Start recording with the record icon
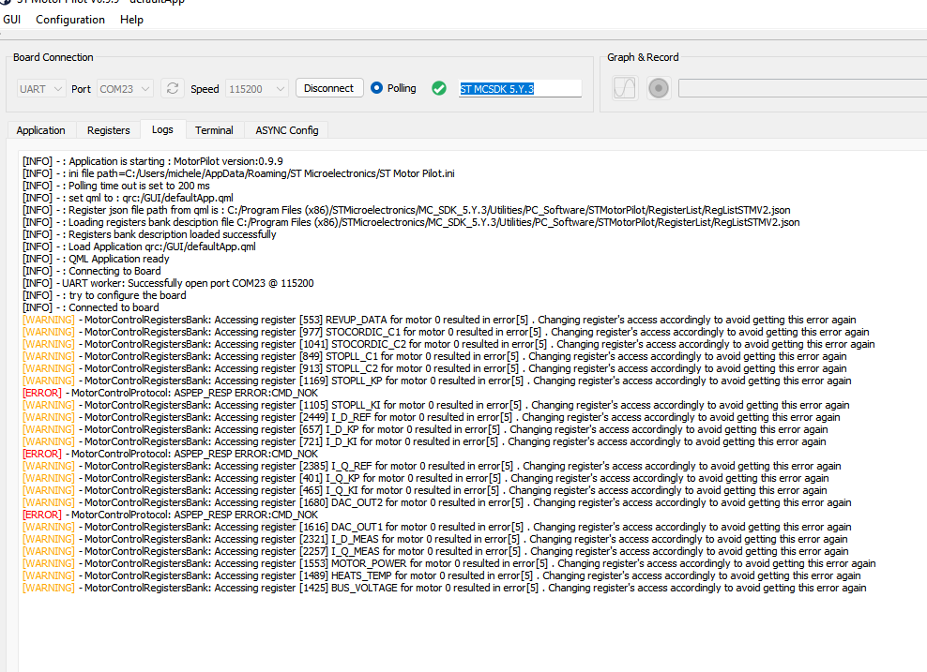 (658, 89)
